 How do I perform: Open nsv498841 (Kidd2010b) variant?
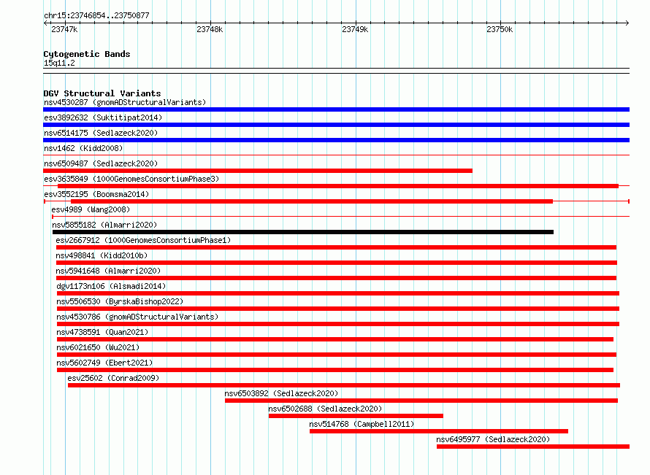(x=102, y=255)
